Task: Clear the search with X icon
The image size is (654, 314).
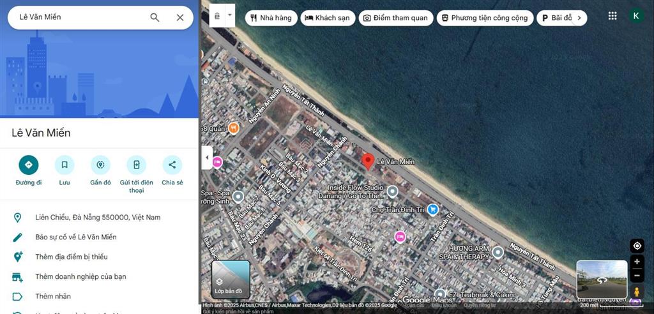Action: pyautogui.click(x=180, y=17)
